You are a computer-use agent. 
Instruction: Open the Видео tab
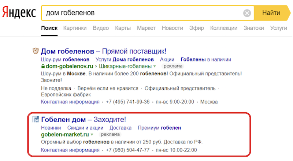[101, 28]
